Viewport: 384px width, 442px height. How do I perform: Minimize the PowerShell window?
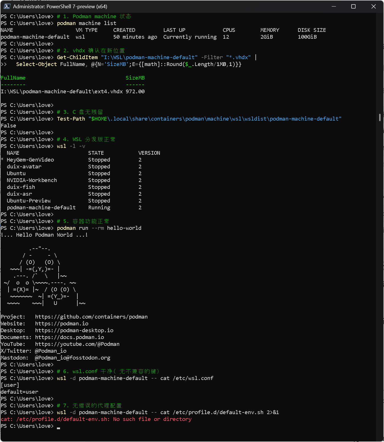(334, 6)
